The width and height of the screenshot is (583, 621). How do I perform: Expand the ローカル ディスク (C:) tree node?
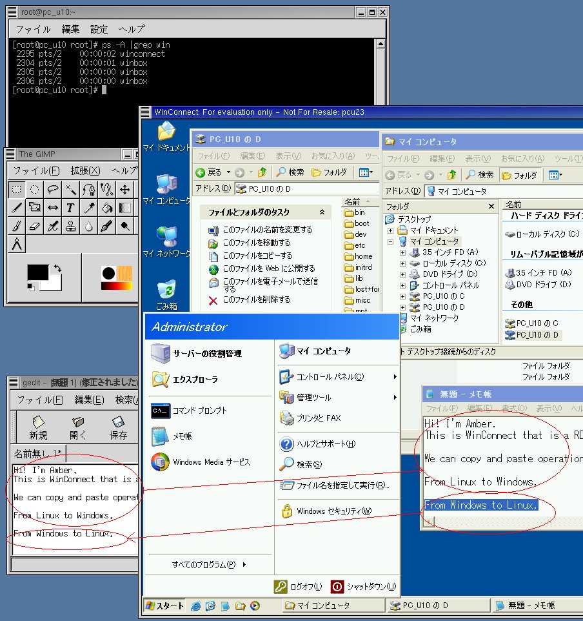(x=402, y=263)
